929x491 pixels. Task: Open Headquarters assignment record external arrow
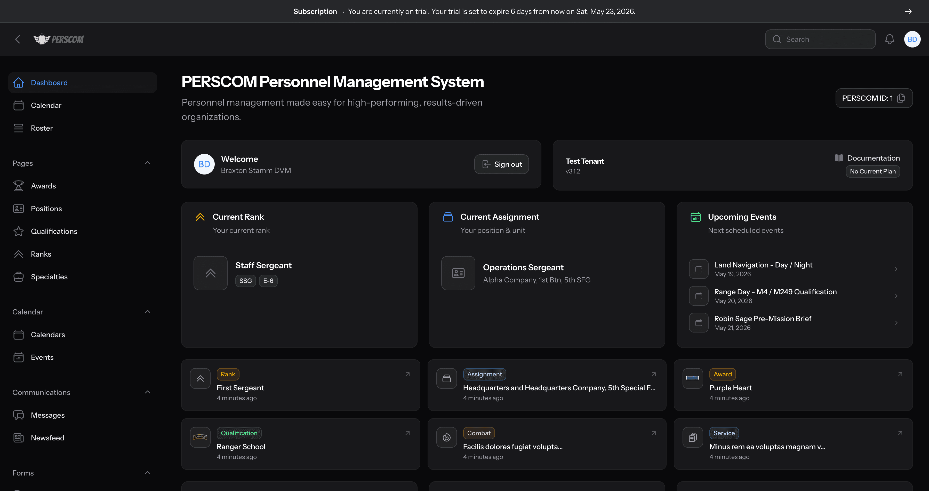coord(653,375)
